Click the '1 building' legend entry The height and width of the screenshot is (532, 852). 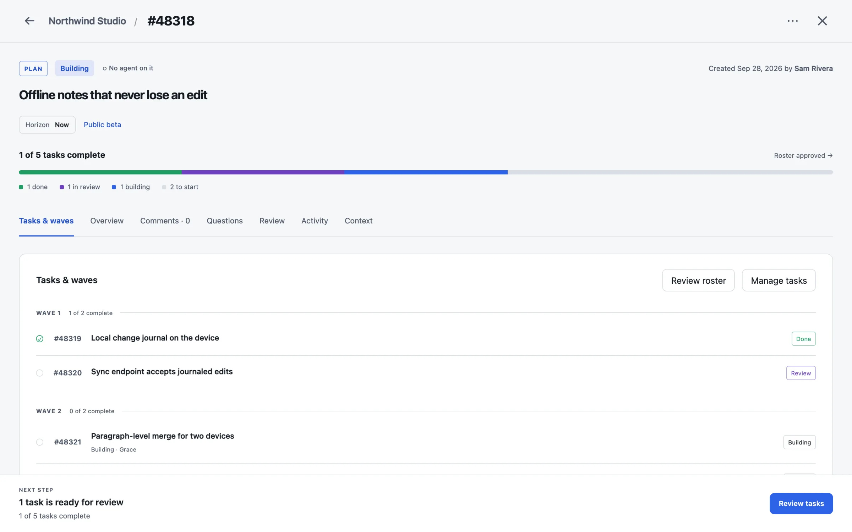click(x=131, y=187)
